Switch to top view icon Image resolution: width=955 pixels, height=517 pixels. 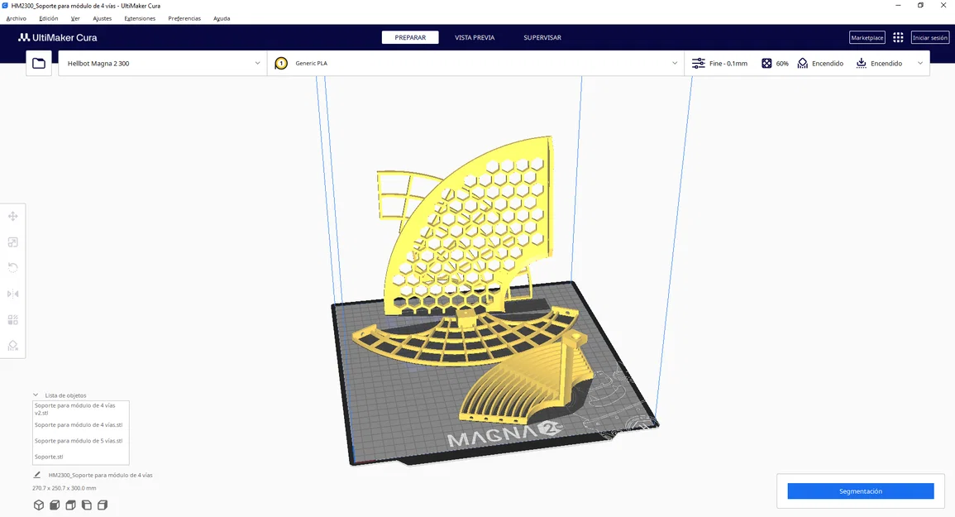coord(70,505)
